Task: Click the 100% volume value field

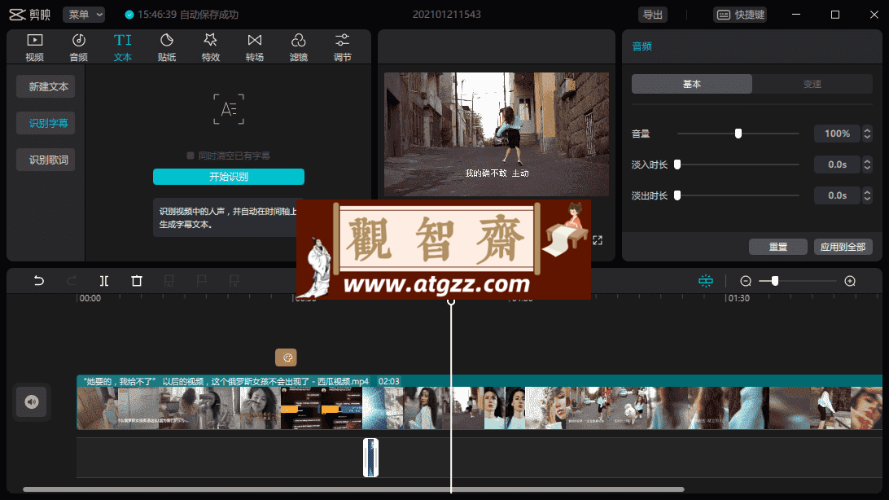Action: [837, 134]
